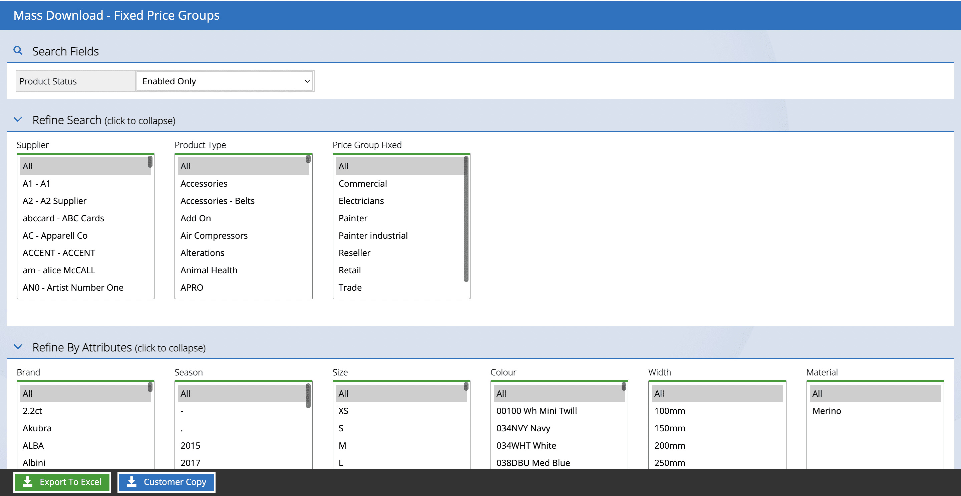Select brand 2.2ct

85,411
